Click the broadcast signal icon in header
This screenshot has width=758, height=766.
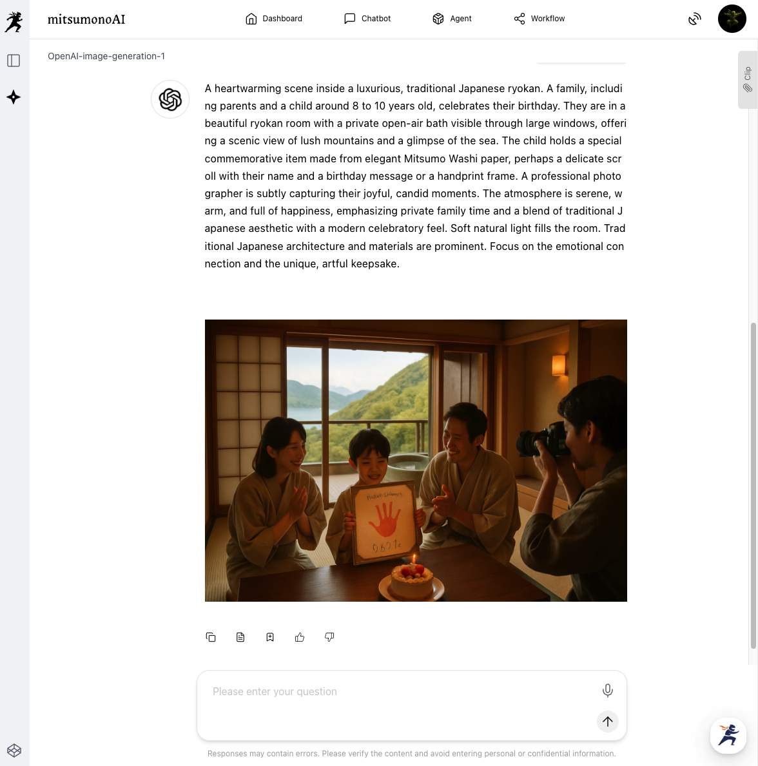pyautogui.click(x=694, y=19)
